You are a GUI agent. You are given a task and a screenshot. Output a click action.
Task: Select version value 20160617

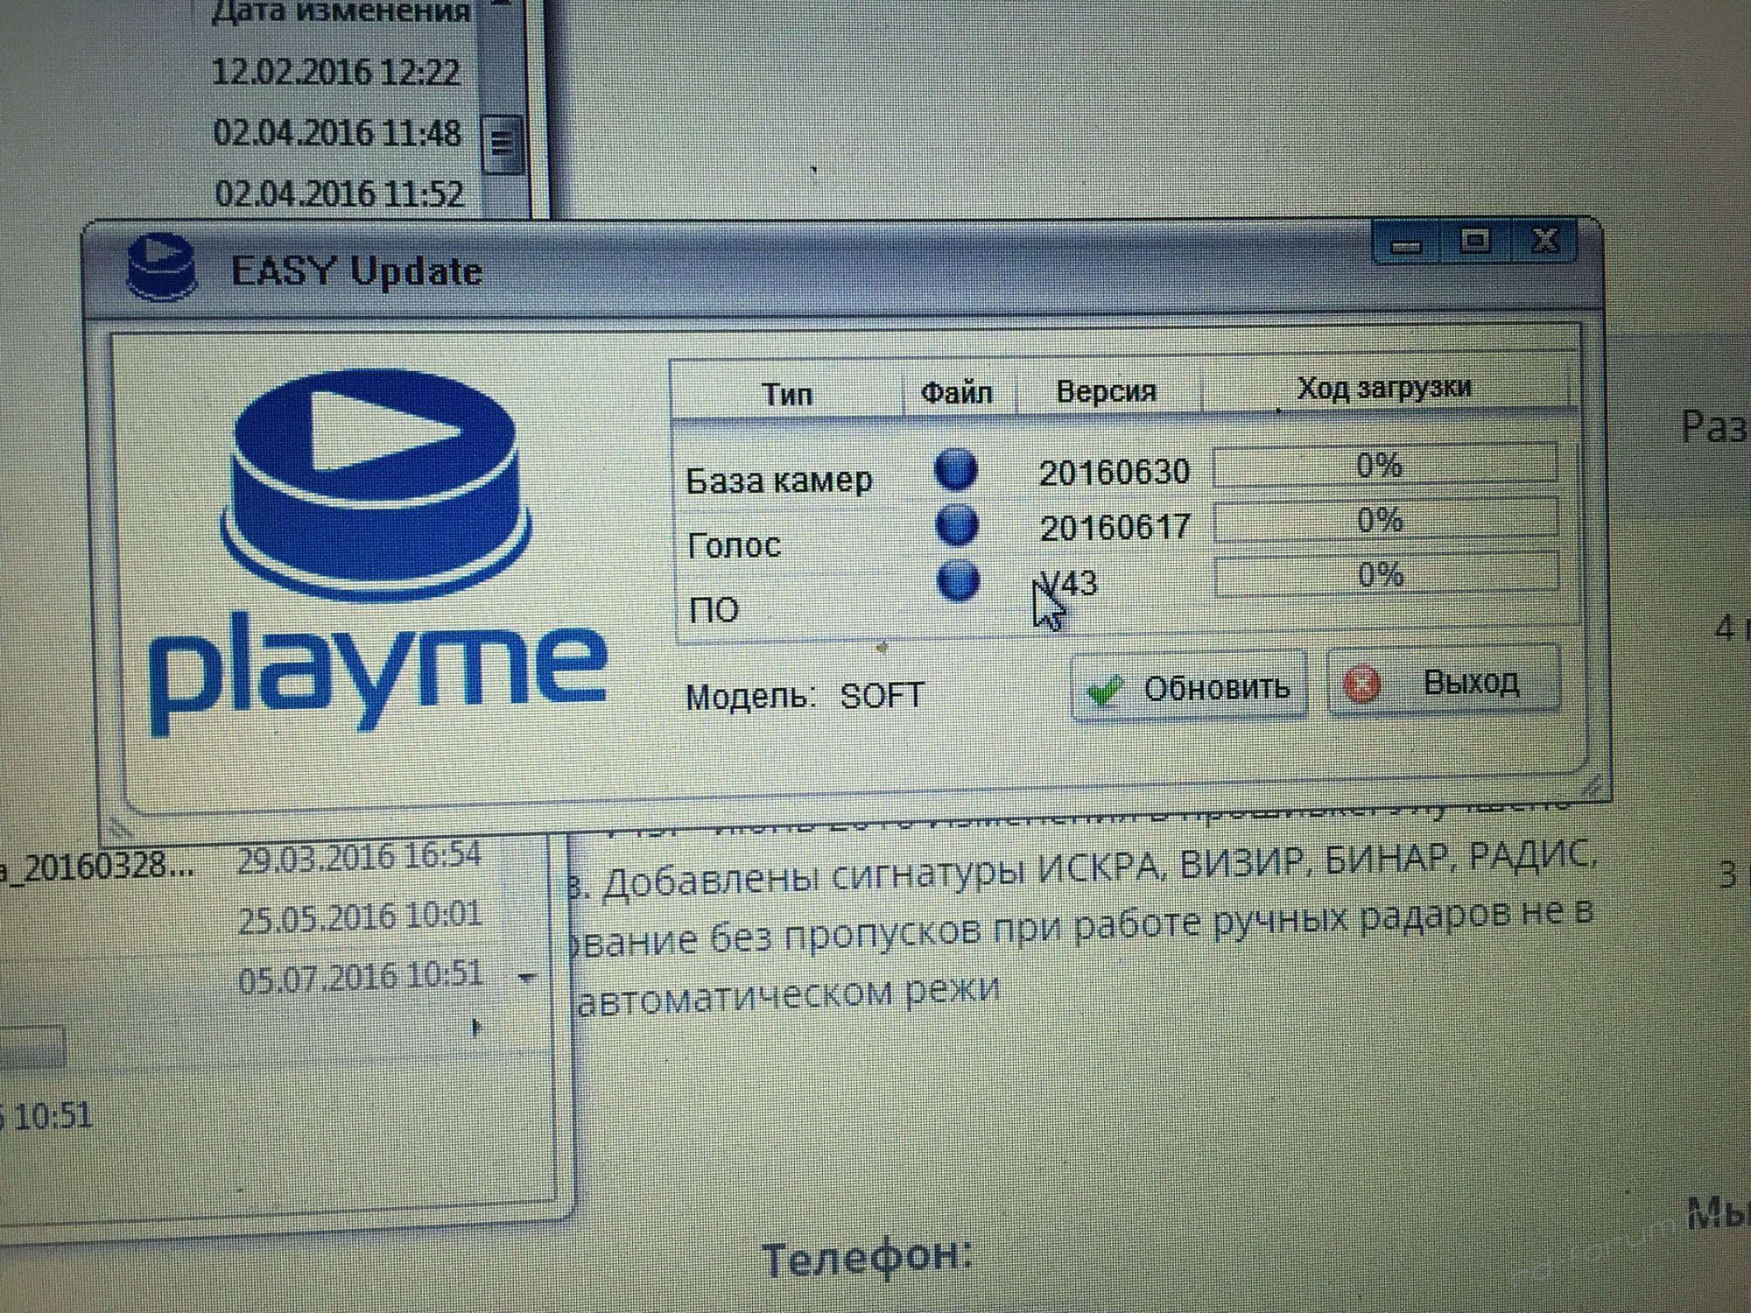(x=1115, y=527)
